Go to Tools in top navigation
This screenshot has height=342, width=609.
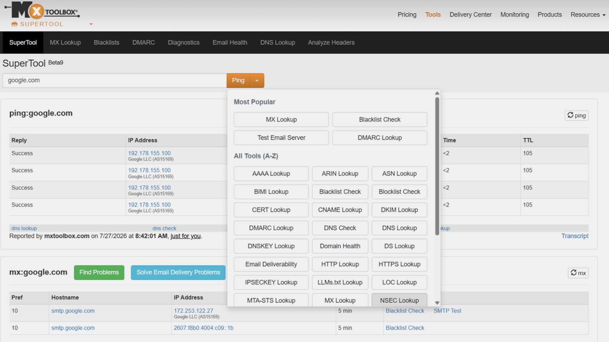[x=433, y=15]
